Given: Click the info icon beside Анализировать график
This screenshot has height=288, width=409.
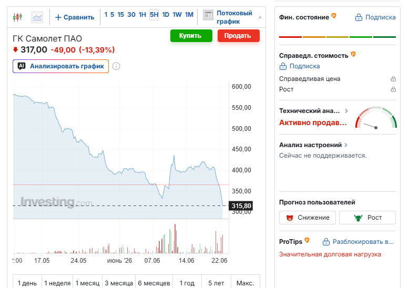Looking at the screenshot, I should [116, 66].
